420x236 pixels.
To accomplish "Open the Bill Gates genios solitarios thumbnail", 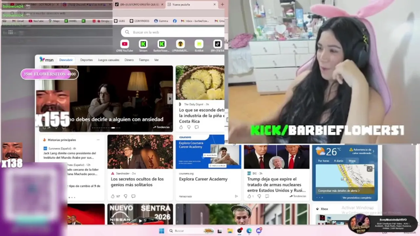I will click(x=140, y=152).
